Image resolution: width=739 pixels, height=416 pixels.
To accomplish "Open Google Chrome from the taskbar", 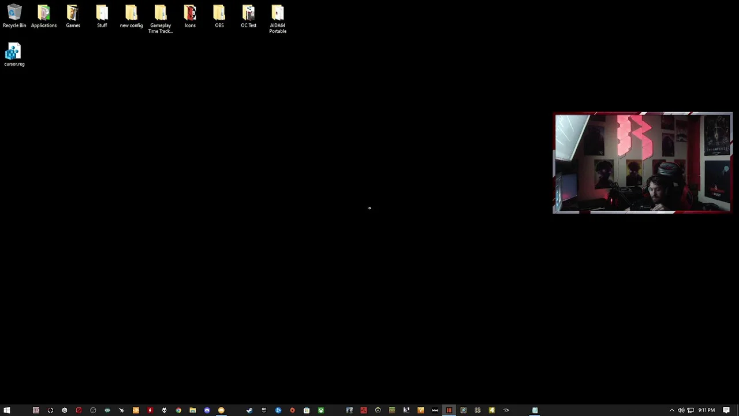I will 178,410.
